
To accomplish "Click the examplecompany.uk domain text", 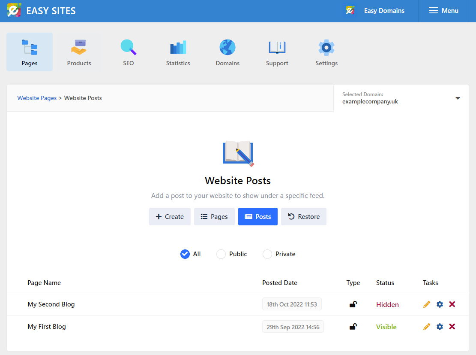I will coord(370,102).
